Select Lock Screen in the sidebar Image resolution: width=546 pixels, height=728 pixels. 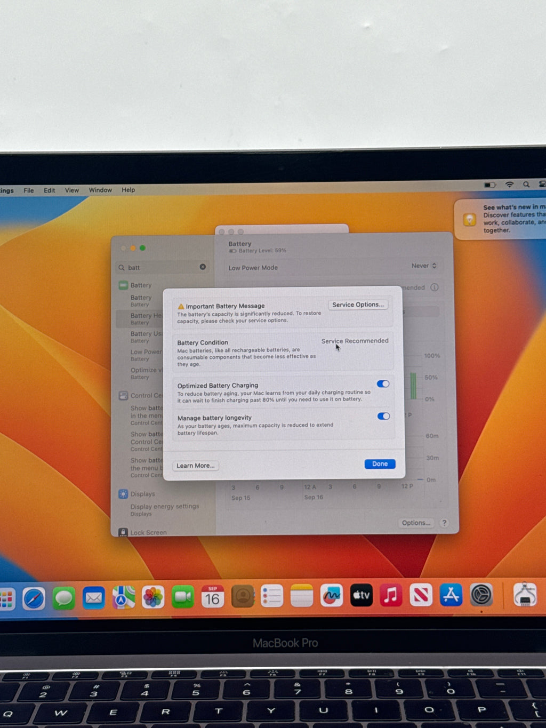(143, 532)
